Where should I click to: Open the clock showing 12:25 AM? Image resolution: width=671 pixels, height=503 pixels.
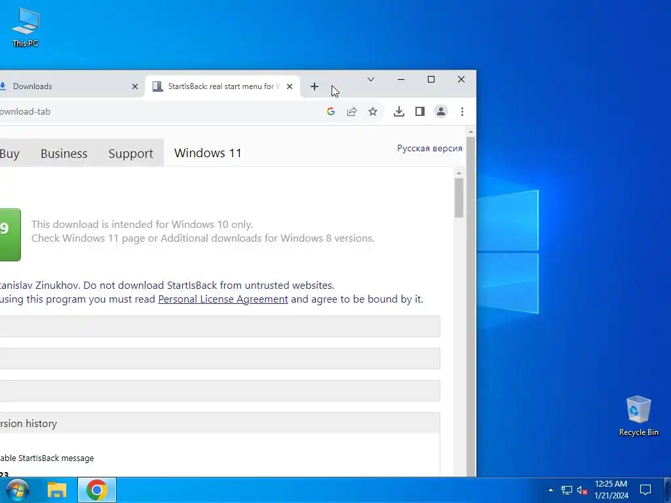611,490
